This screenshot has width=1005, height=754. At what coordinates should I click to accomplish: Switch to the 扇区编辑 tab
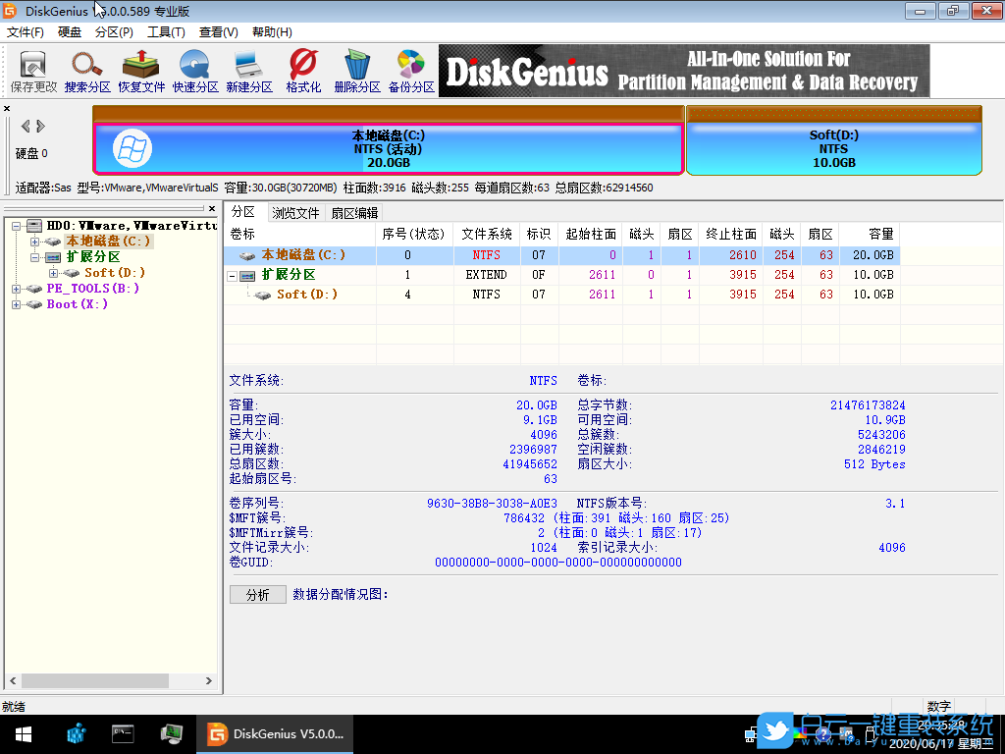pos(354,211)
